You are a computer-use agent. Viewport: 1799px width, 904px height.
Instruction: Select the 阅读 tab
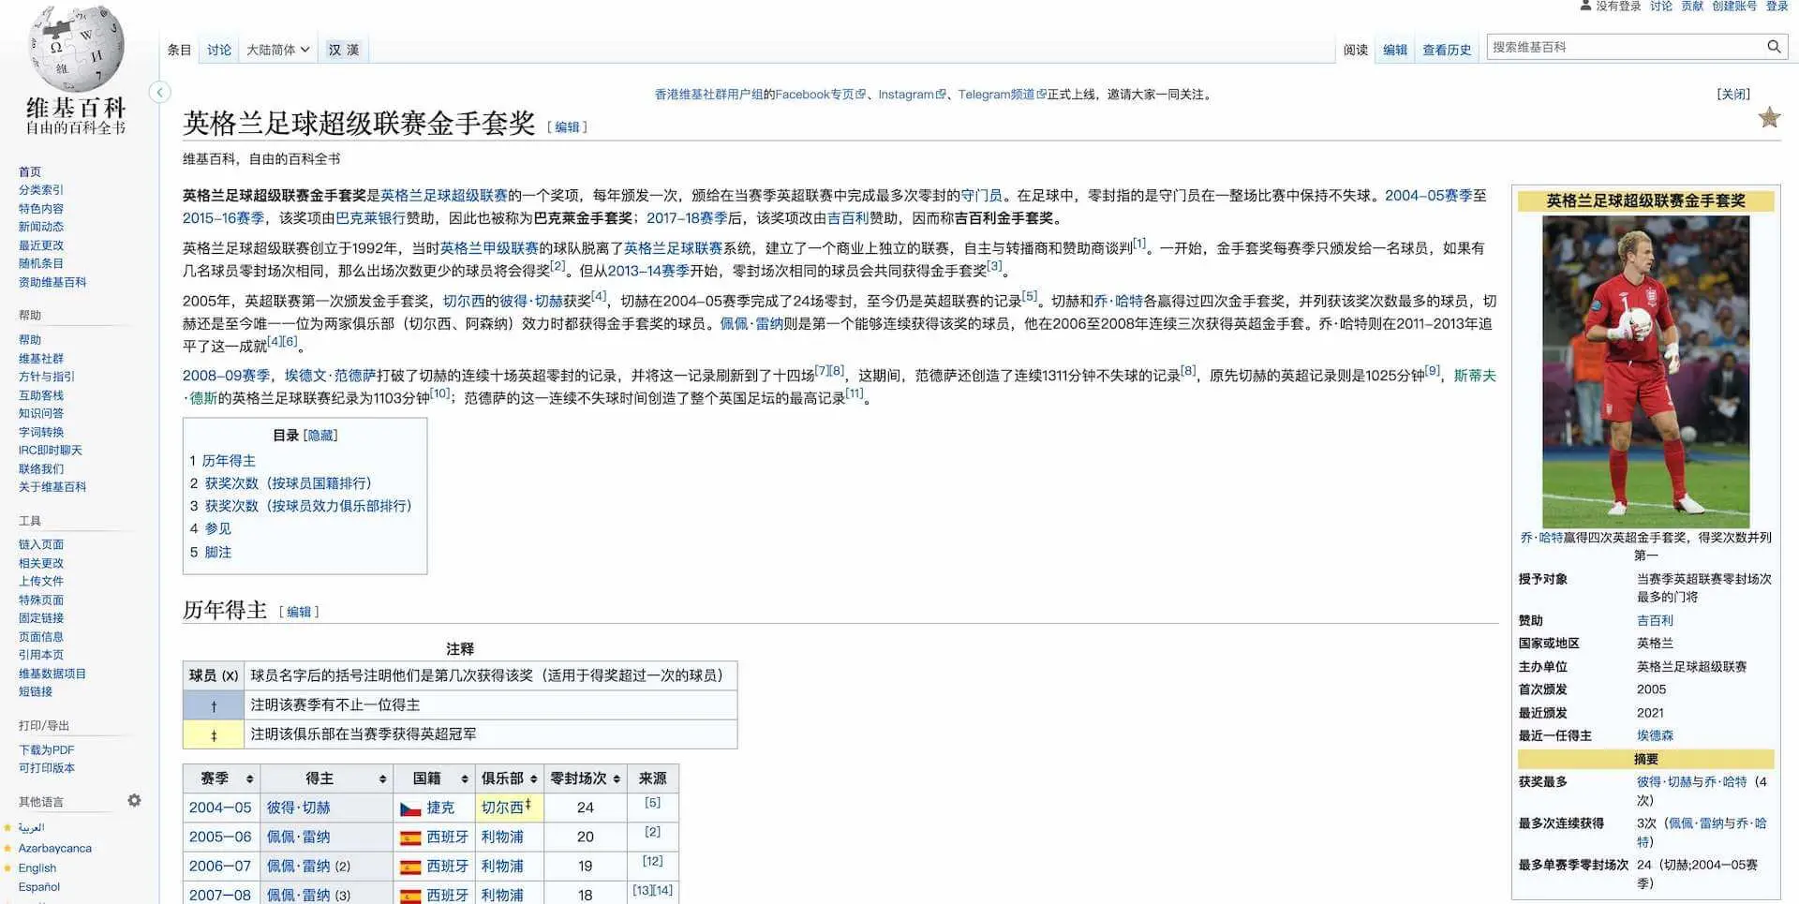pyautogui.click(x=1355, y=50)
